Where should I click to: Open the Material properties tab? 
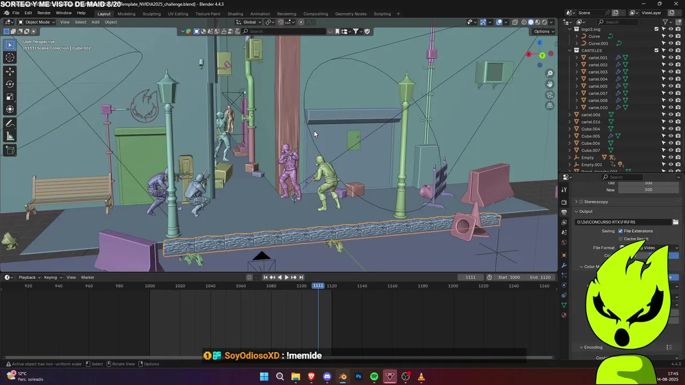(564, 315)
